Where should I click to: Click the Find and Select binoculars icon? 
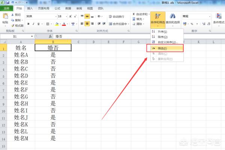[172, 16]
